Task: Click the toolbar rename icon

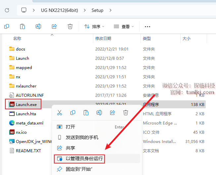Action: pyautogui.click(x=38, y=26)
